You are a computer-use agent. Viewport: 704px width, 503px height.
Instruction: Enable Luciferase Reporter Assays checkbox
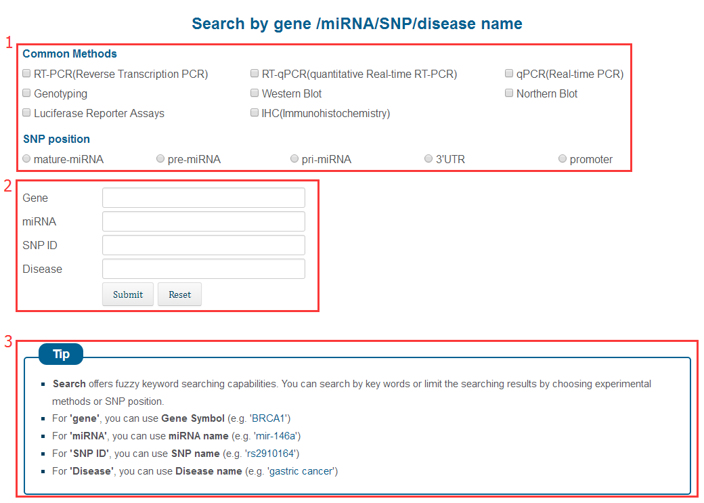click(27, 113)
